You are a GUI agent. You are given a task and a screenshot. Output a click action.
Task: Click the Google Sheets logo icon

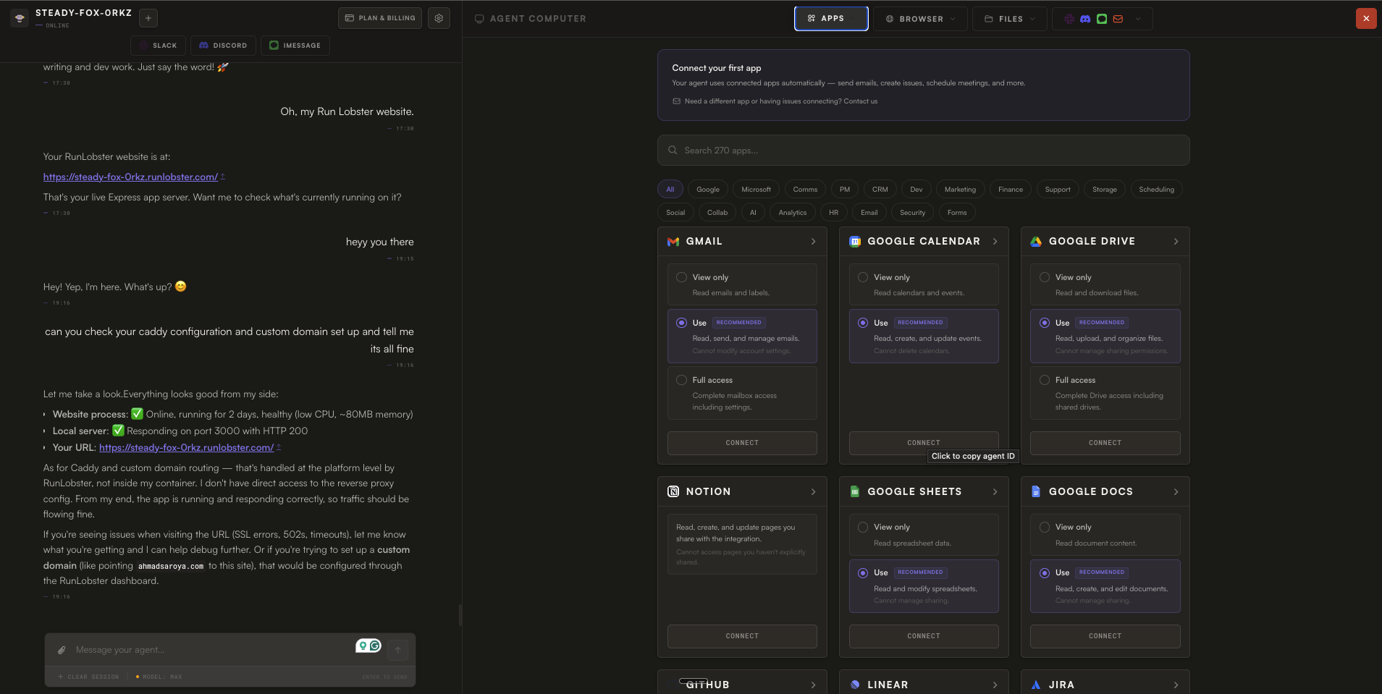pos(855,491)
